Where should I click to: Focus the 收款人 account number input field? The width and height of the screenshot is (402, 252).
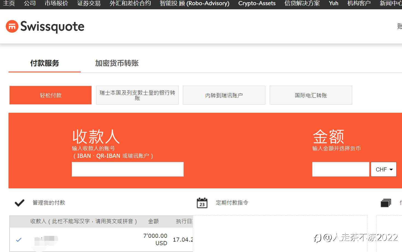point(128,169)
